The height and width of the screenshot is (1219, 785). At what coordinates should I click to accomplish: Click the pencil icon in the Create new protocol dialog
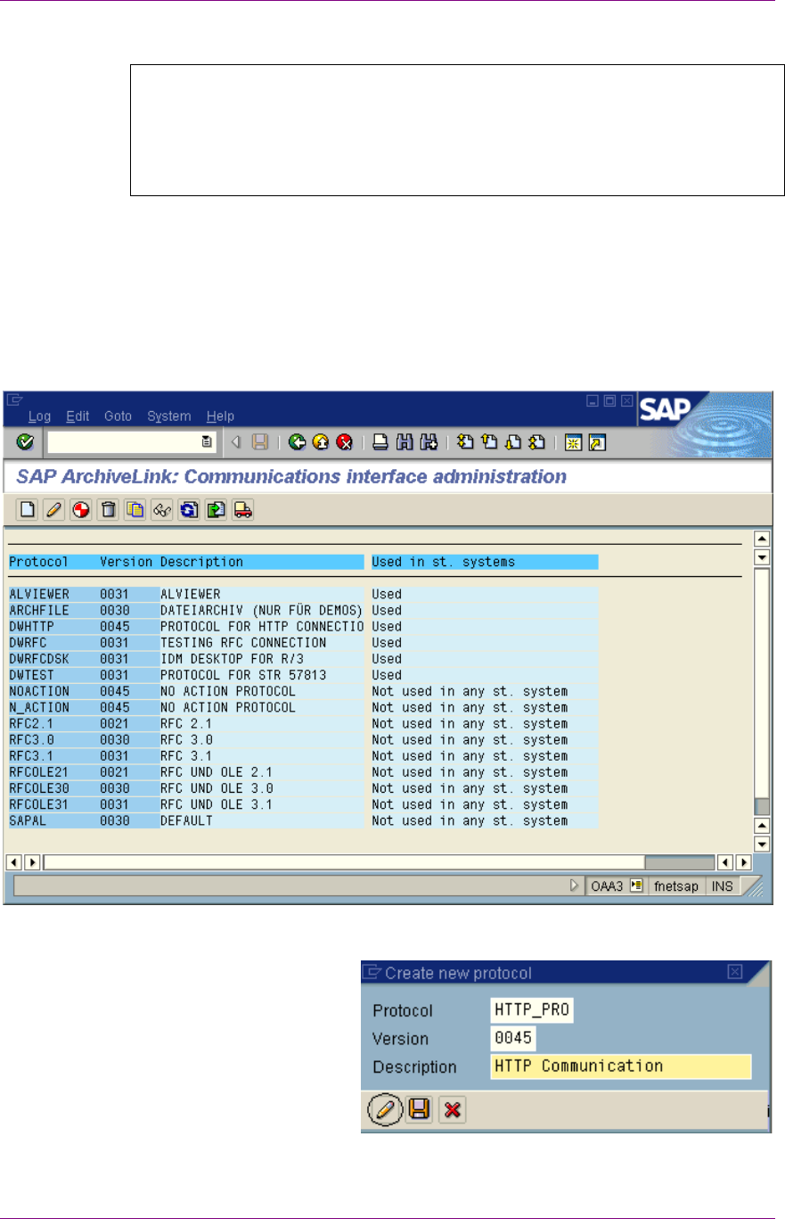(x=383, y=1110)
